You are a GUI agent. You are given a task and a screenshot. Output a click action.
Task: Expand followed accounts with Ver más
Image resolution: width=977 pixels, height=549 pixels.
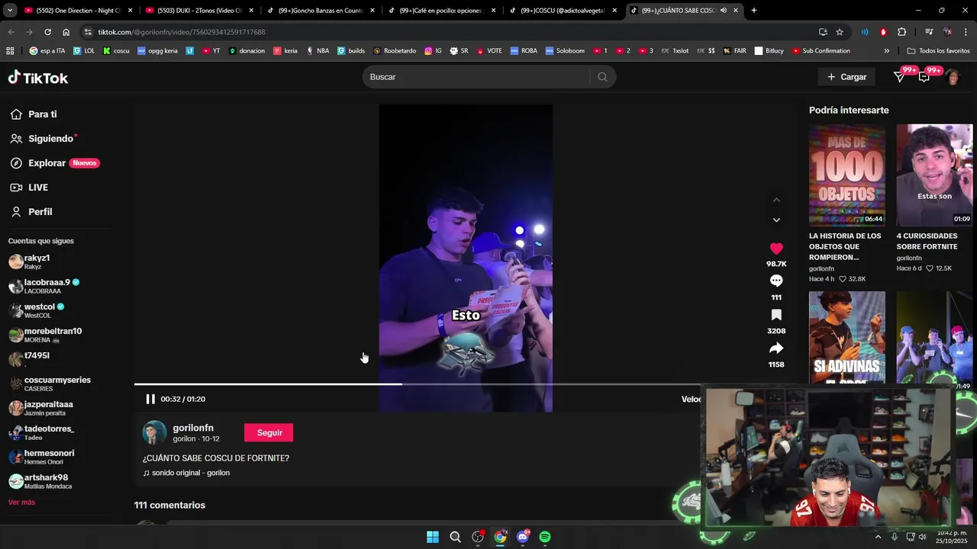coord(21,502)
